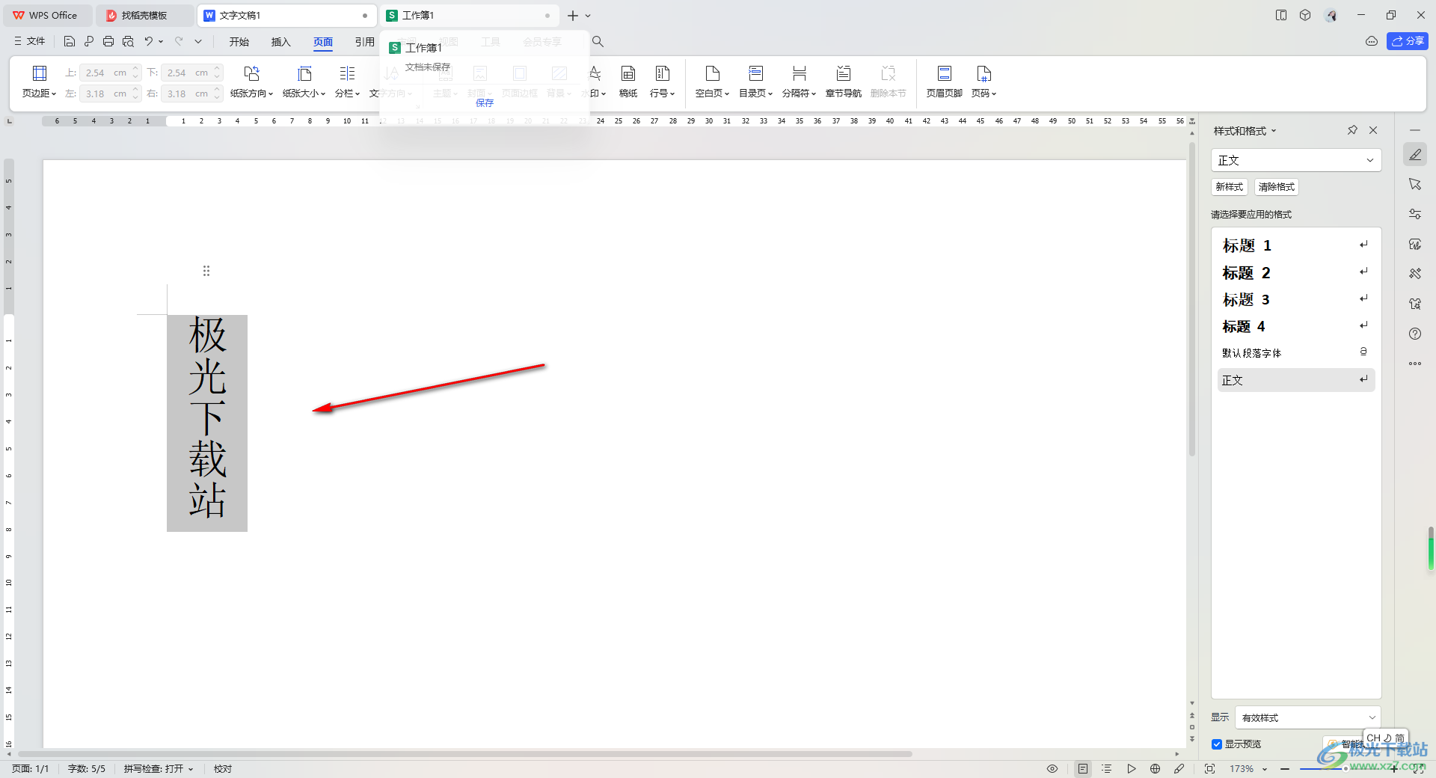Pin the 样式和格式 styles panel
The width and height of the screenshot is (1436, 778).
tap(1352, 130)
